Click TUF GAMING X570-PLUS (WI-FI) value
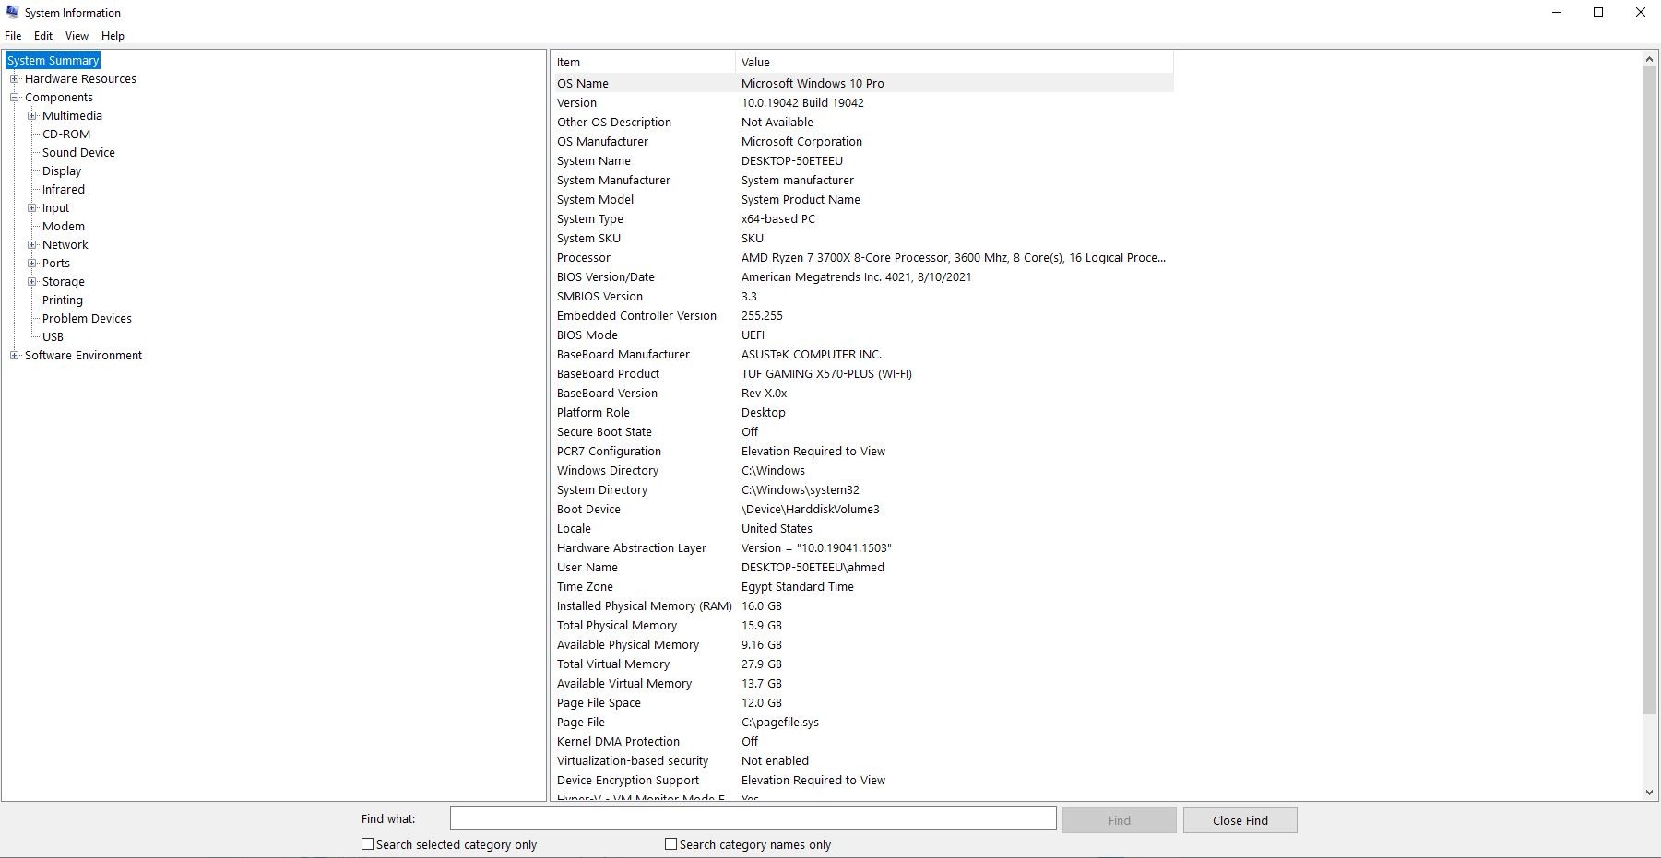 (x=826, y=374)
